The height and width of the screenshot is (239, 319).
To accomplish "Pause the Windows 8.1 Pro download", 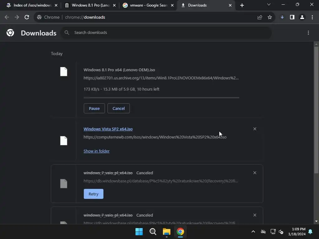I will pos(94,108).
